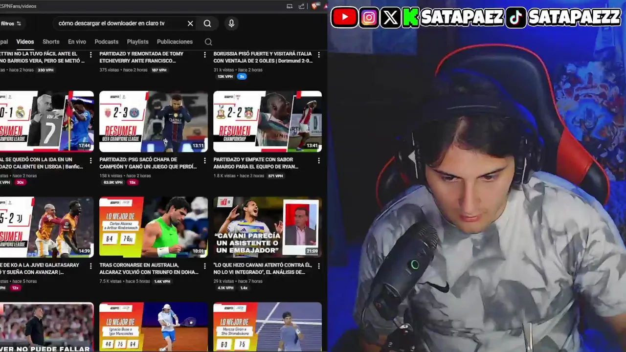
Task: Open options menu for ALCARAZ VOLVIÓ CON TRIUNFO video
Action: point(205,266)
